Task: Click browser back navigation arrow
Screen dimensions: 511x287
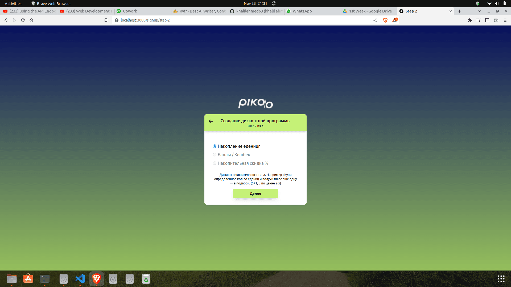Action: 6,20
